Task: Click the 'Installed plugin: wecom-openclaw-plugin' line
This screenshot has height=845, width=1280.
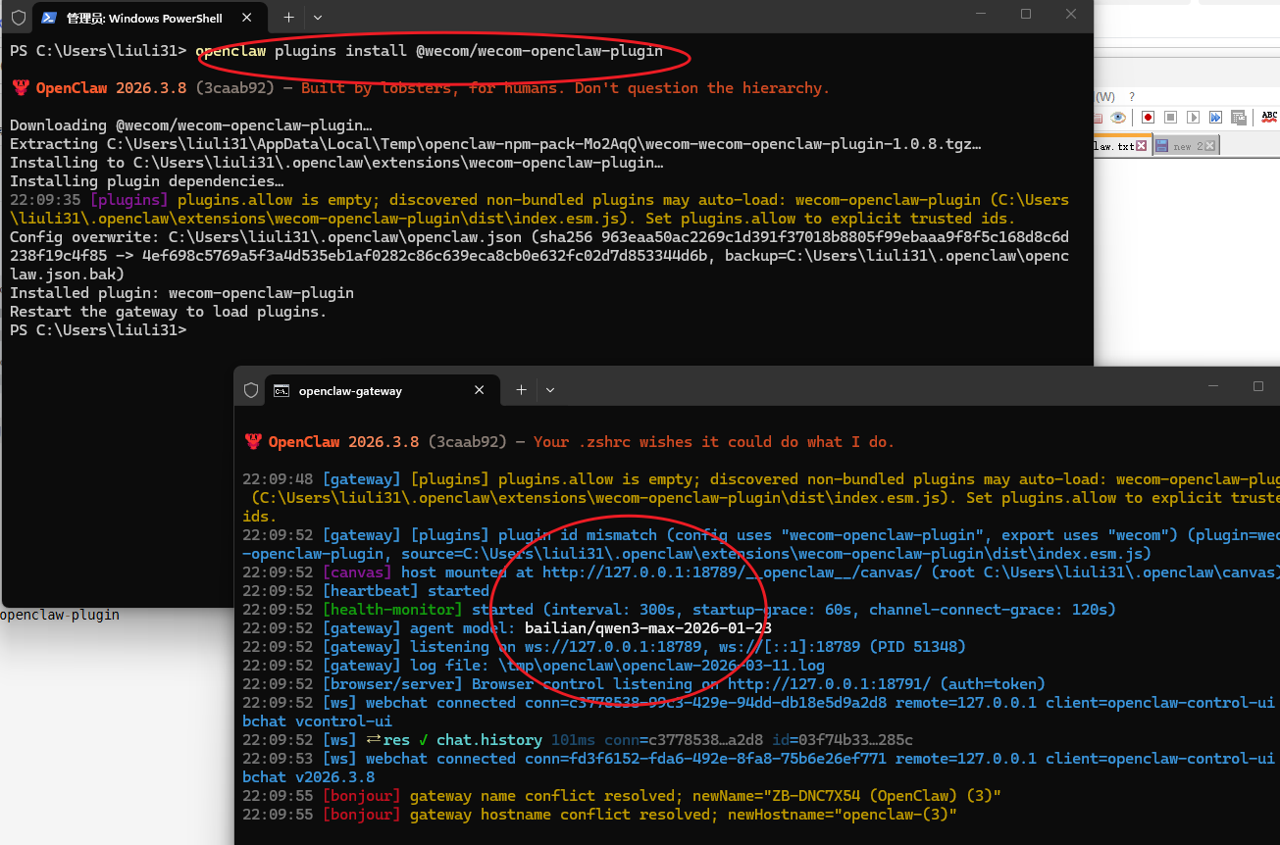Action: point(181,293)
